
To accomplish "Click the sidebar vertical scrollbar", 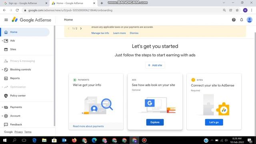I will pyautogui.click(x=54, y=76).
